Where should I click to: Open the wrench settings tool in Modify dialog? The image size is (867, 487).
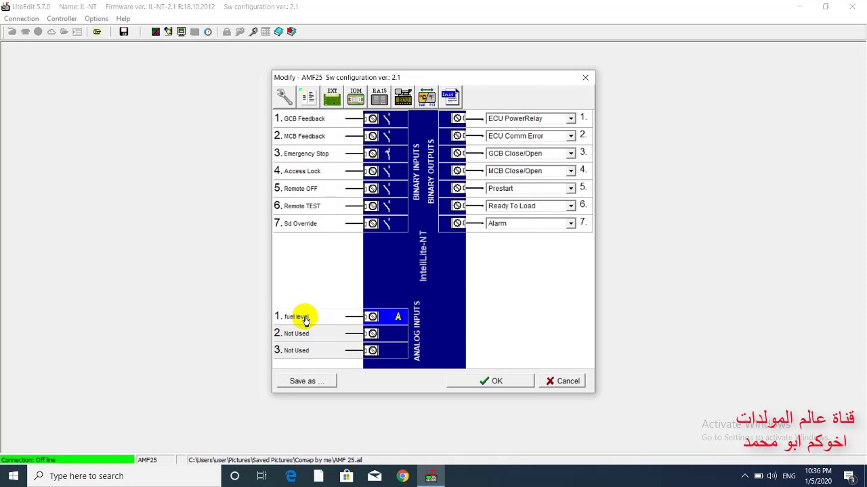[x=284, y=97]
